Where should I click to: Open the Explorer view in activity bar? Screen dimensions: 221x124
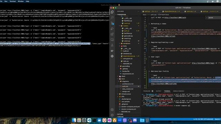point(112,12)
